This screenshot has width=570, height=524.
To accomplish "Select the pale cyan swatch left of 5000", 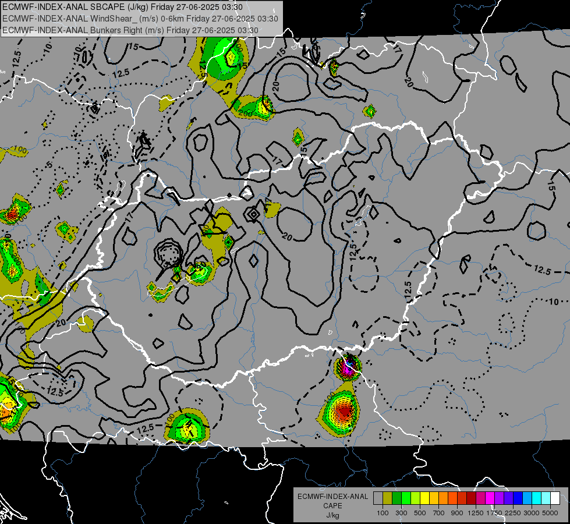I will (546, 498).
